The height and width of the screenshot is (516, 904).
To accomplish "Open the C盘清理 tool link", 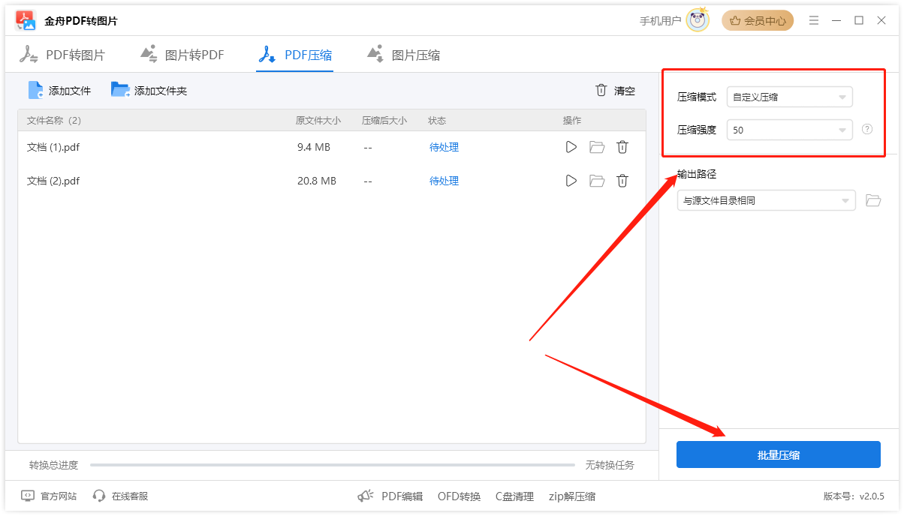I will tap(514, 496).
